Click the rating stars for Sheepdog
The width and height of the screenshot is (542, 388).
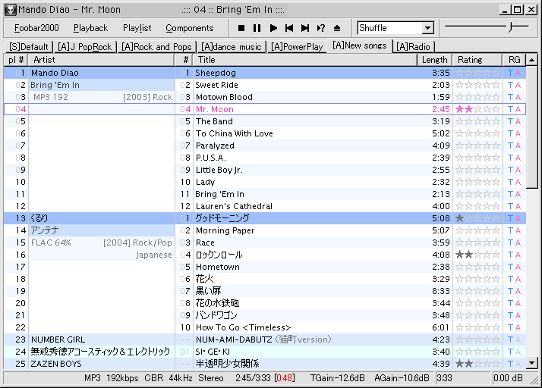point(477,73)
